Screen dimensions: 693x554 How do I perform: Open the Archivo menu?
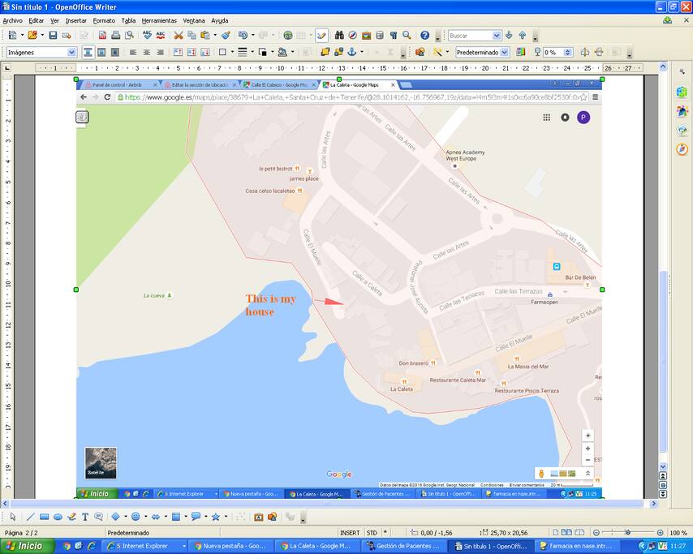[12, 21]
